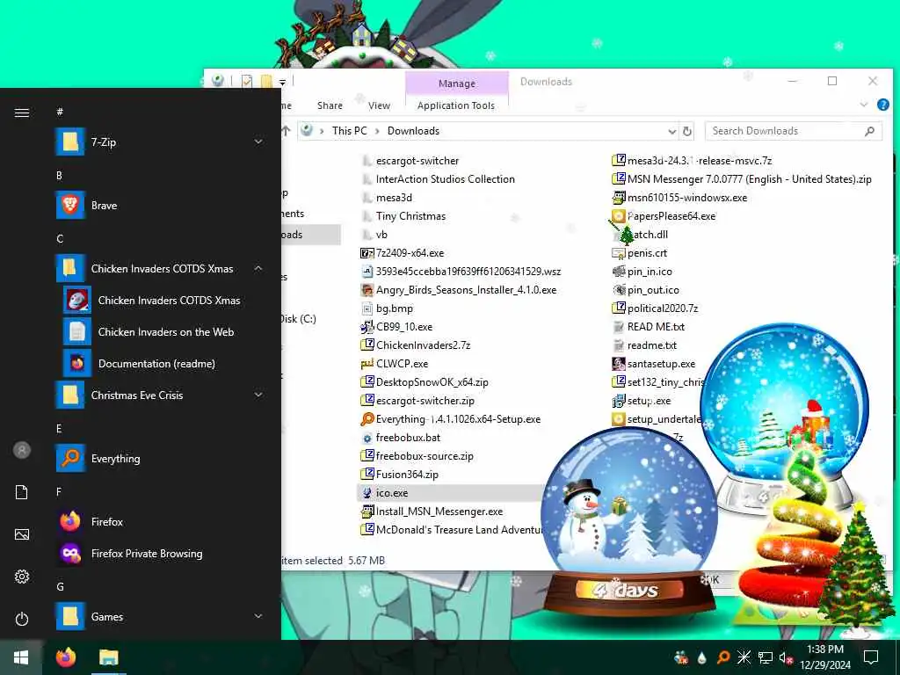Viewport: 900px width, 675px height.
Task: Click the taskbar clock showing 1:38 PM
Action: (824, 657)
